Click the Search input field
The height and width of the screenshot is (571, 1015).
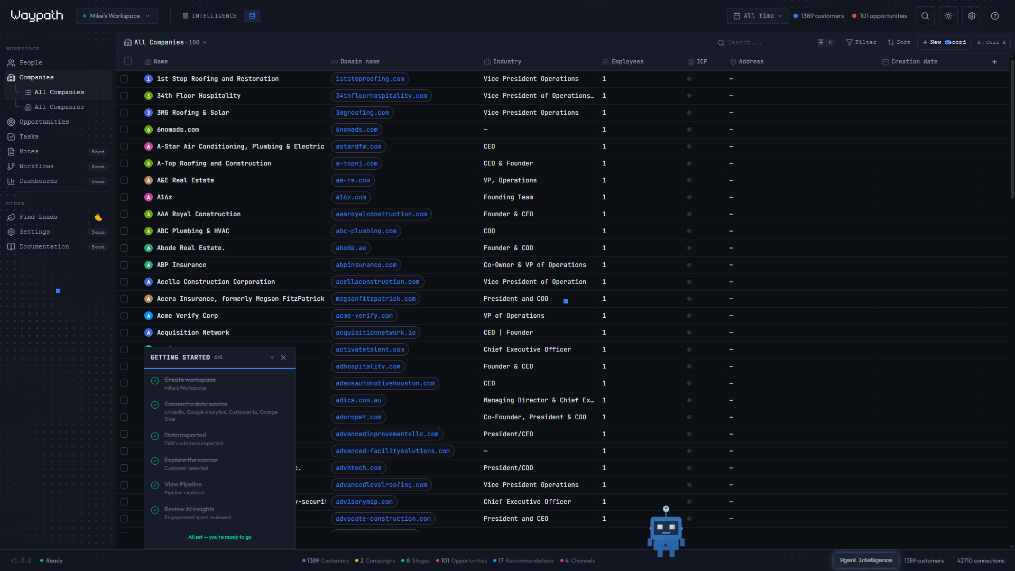click(x=761, y=42)
